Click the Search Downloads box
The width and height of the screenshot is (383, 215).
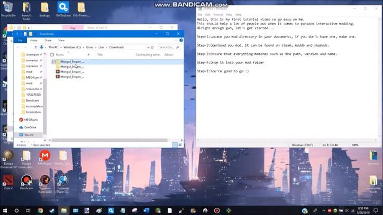(x=169, y=47)
